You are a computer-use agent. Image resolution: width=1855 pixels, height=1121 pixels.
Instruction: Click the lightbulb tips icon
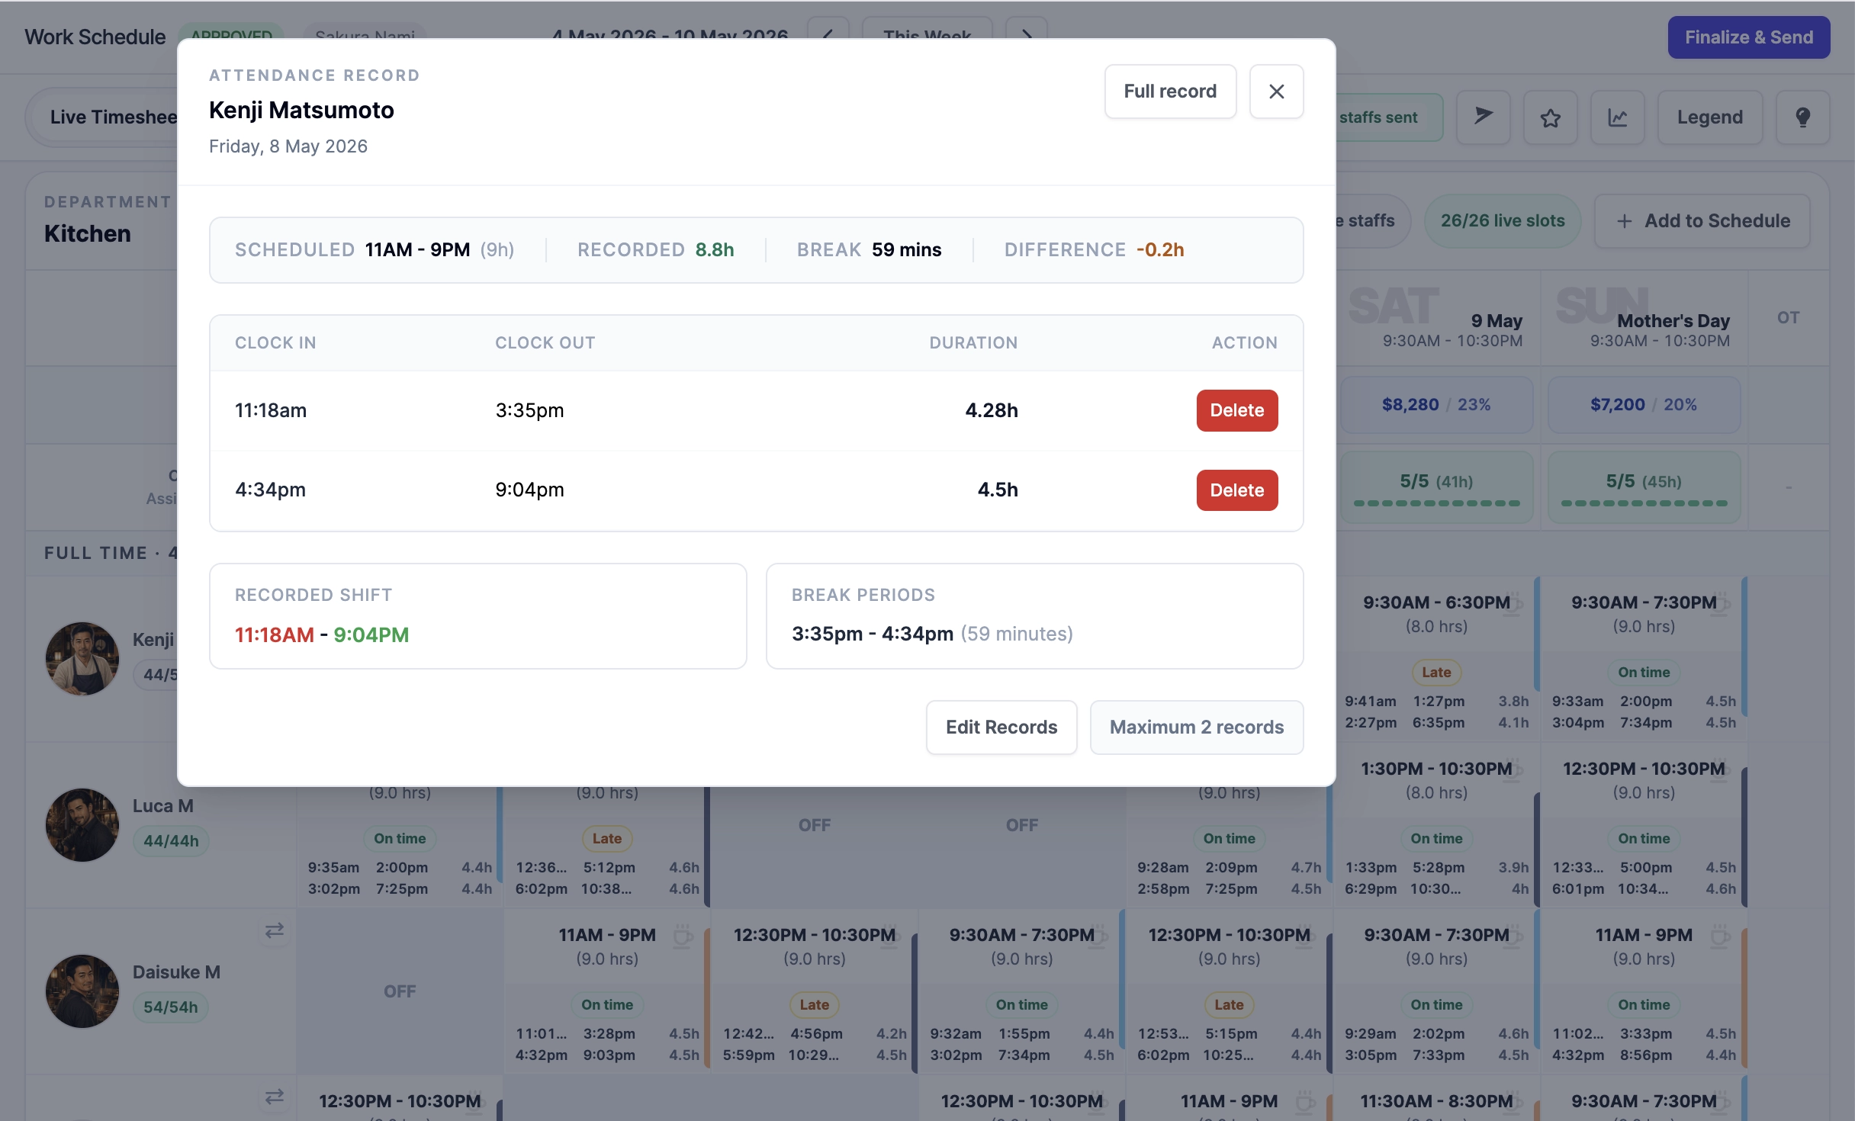tap(1802, 117)
